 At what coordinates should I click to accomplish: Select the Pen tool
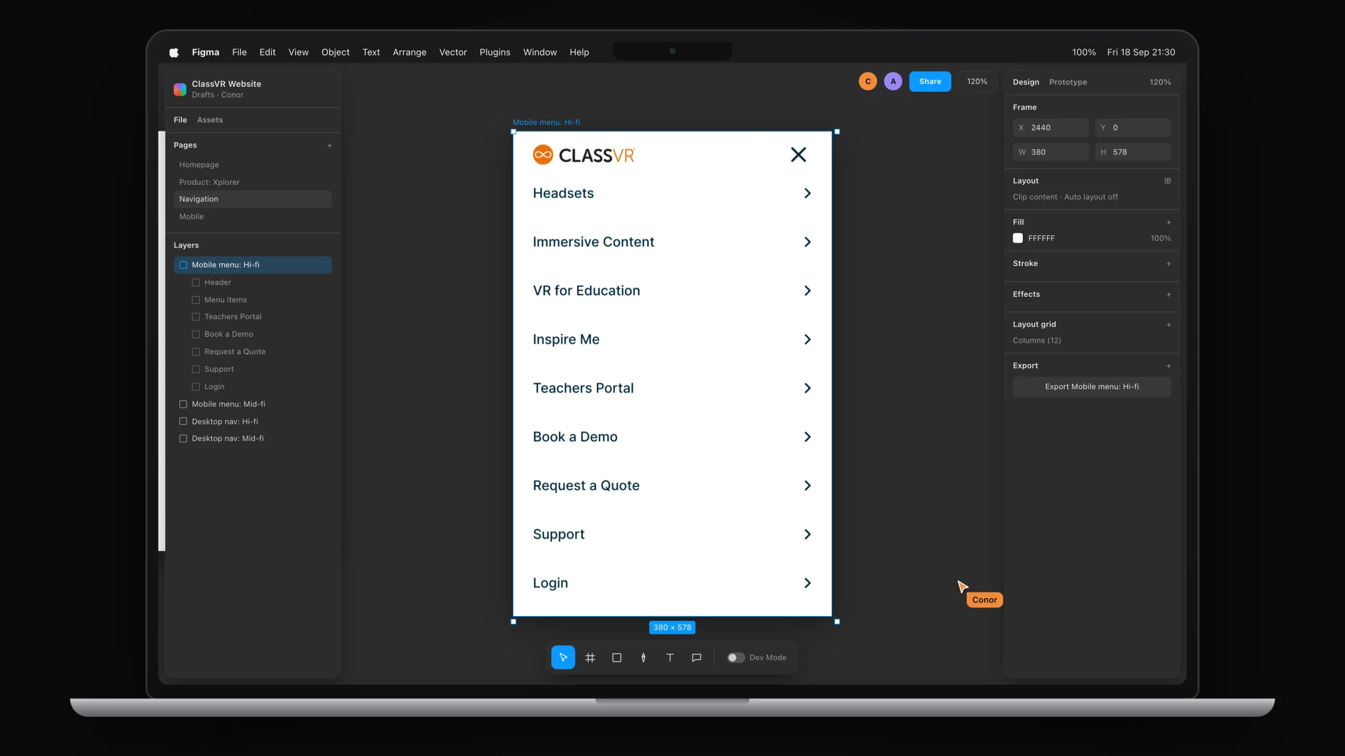coord(643,657)
